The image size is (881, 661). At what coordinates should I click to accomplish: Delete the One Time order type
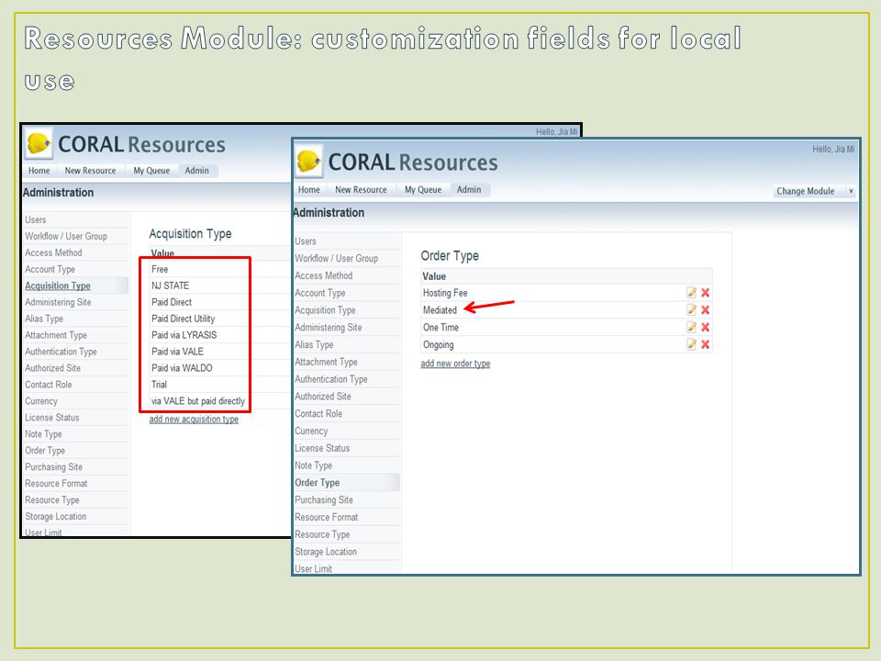coord(705,327)
